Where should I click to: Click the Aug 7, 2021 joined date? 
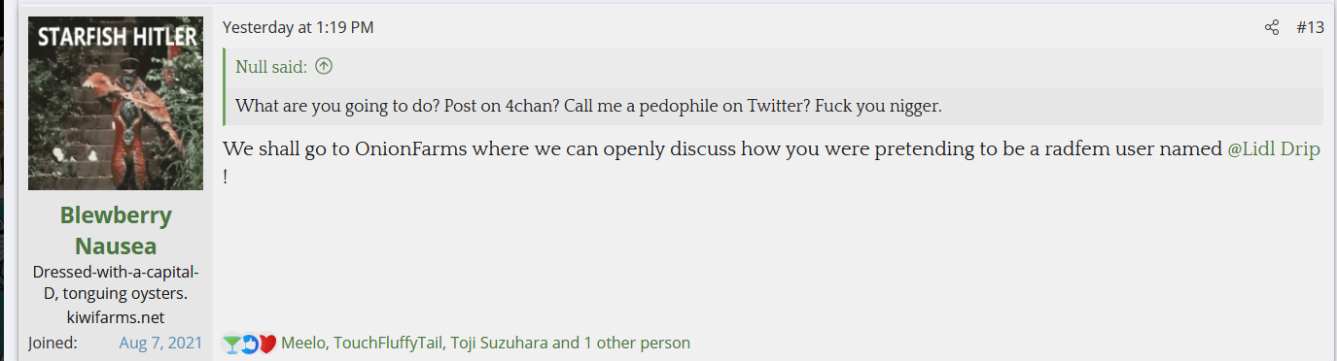tap(160, 343)
